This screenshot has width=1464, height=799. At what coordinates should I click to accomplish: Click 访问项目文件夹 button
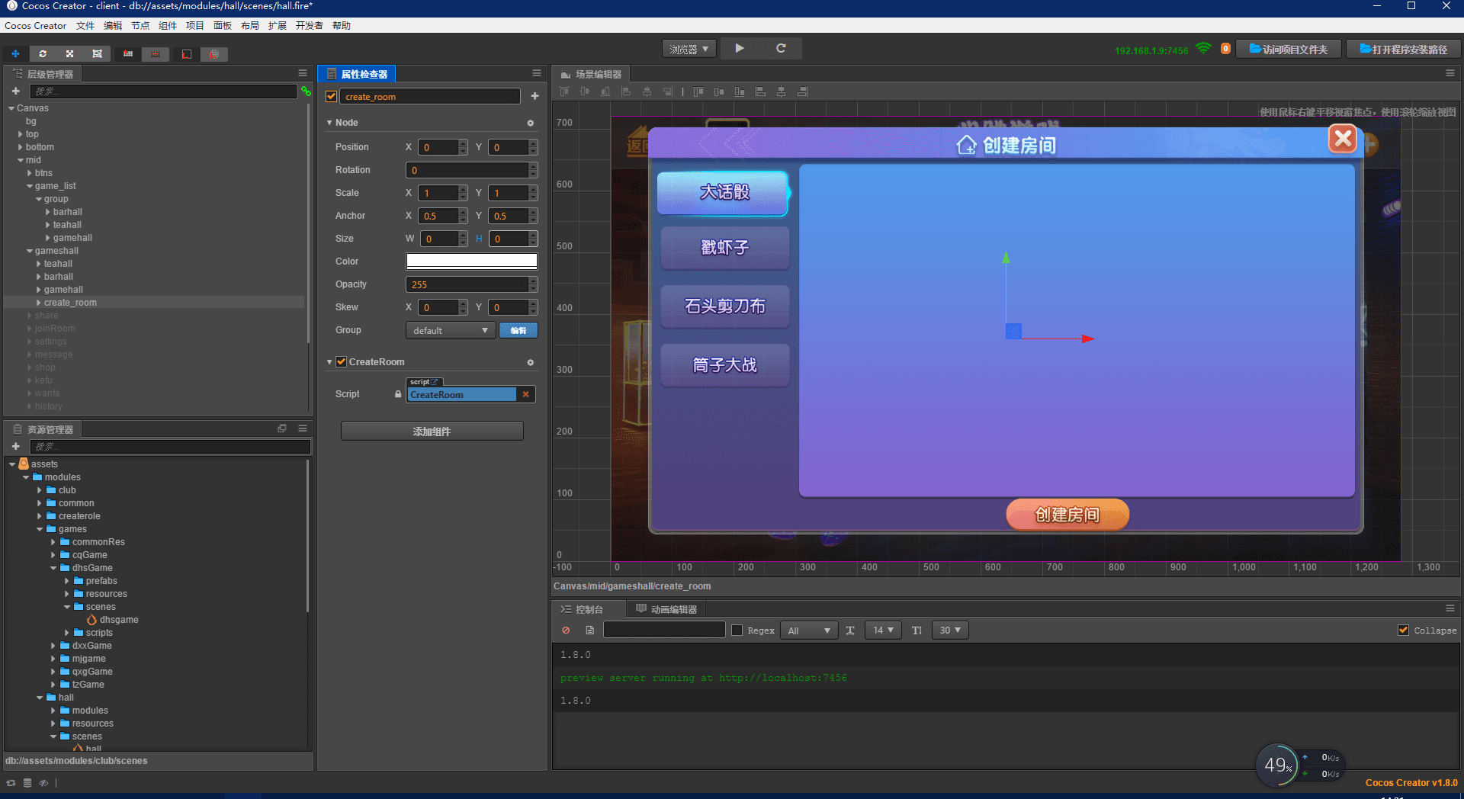pos(1288,49)
